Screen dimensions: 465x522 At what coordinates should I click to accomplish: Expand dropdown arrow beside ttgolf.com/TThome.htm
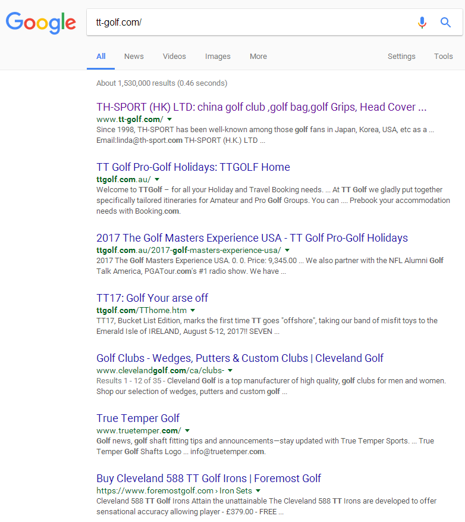point(192,310)
